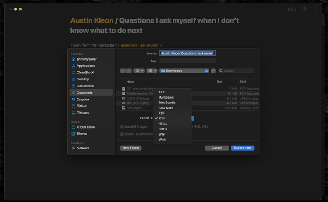Click the Austin Kleon title link

click(x=92, y=20)
